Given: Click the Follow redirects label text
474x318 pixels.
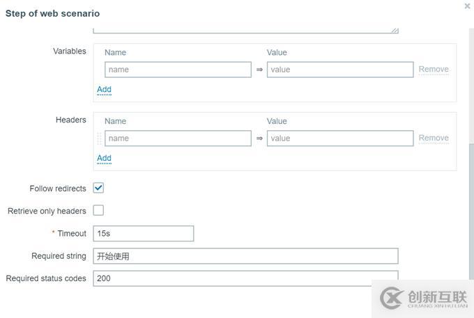Looking at the screenshot, I should coord(58,189).
